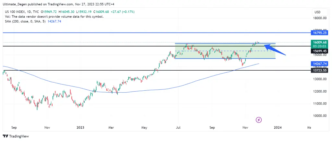Click the 13000.00 price axis label

319,79
